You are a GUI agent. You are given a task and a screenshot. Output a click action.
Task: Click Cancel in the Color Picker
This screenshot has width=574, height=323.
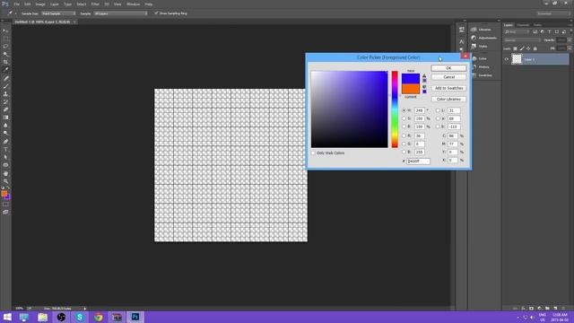[448, 77]
